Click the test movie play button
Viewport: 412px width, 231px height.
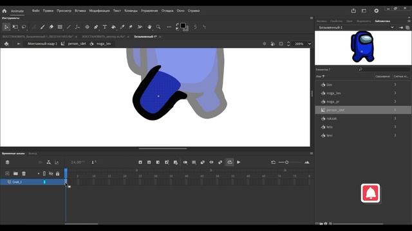(x=376, y=11)
